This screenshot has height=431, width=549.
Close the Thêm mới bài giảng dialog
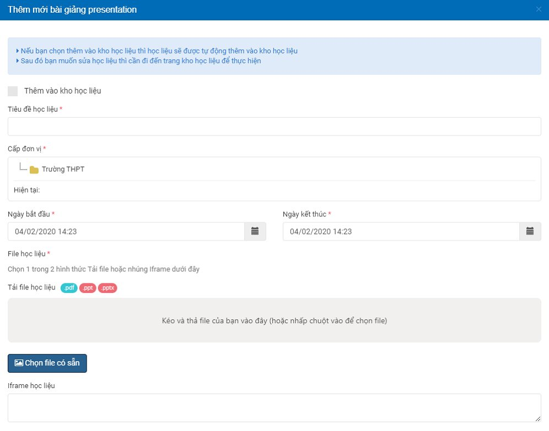click(539, 9)
